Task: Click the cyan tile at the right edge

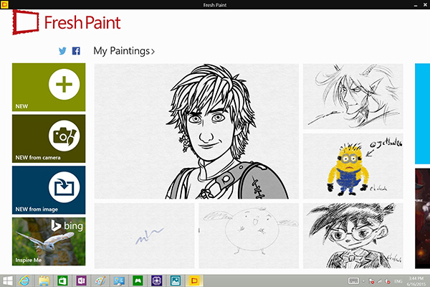Action: [422, 113]
